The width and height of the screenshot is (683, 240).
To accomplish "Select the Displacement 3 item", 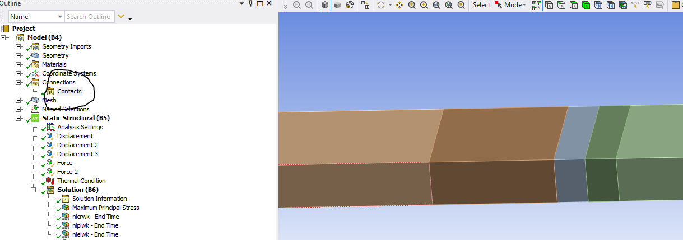I will 77,154.
